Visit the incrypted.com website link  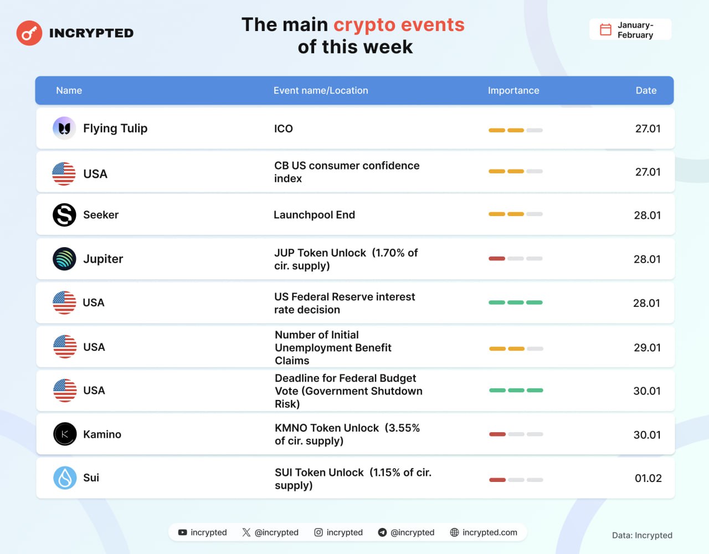click(484, 532)
